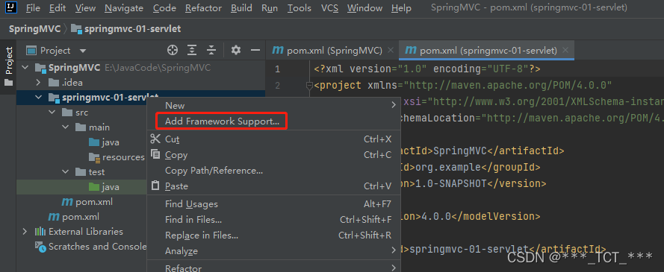Hide the Project panel with the minus icon
Screen dimensions: 664x272
click(255, 51)
